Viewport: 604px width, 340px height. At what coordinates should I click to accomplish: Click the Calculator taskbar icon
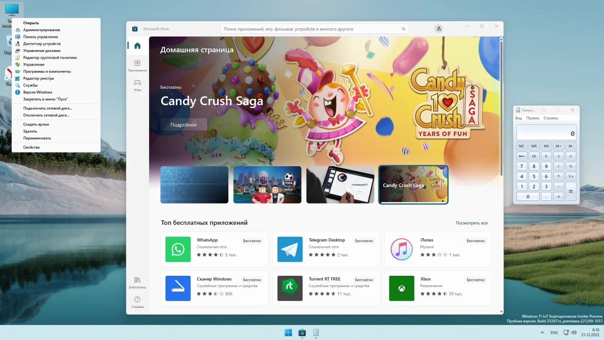click(316, 332)
